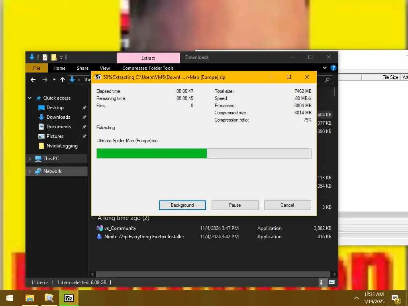Open Customize Quick Access Toolbar dropdown

click(61, 57)
